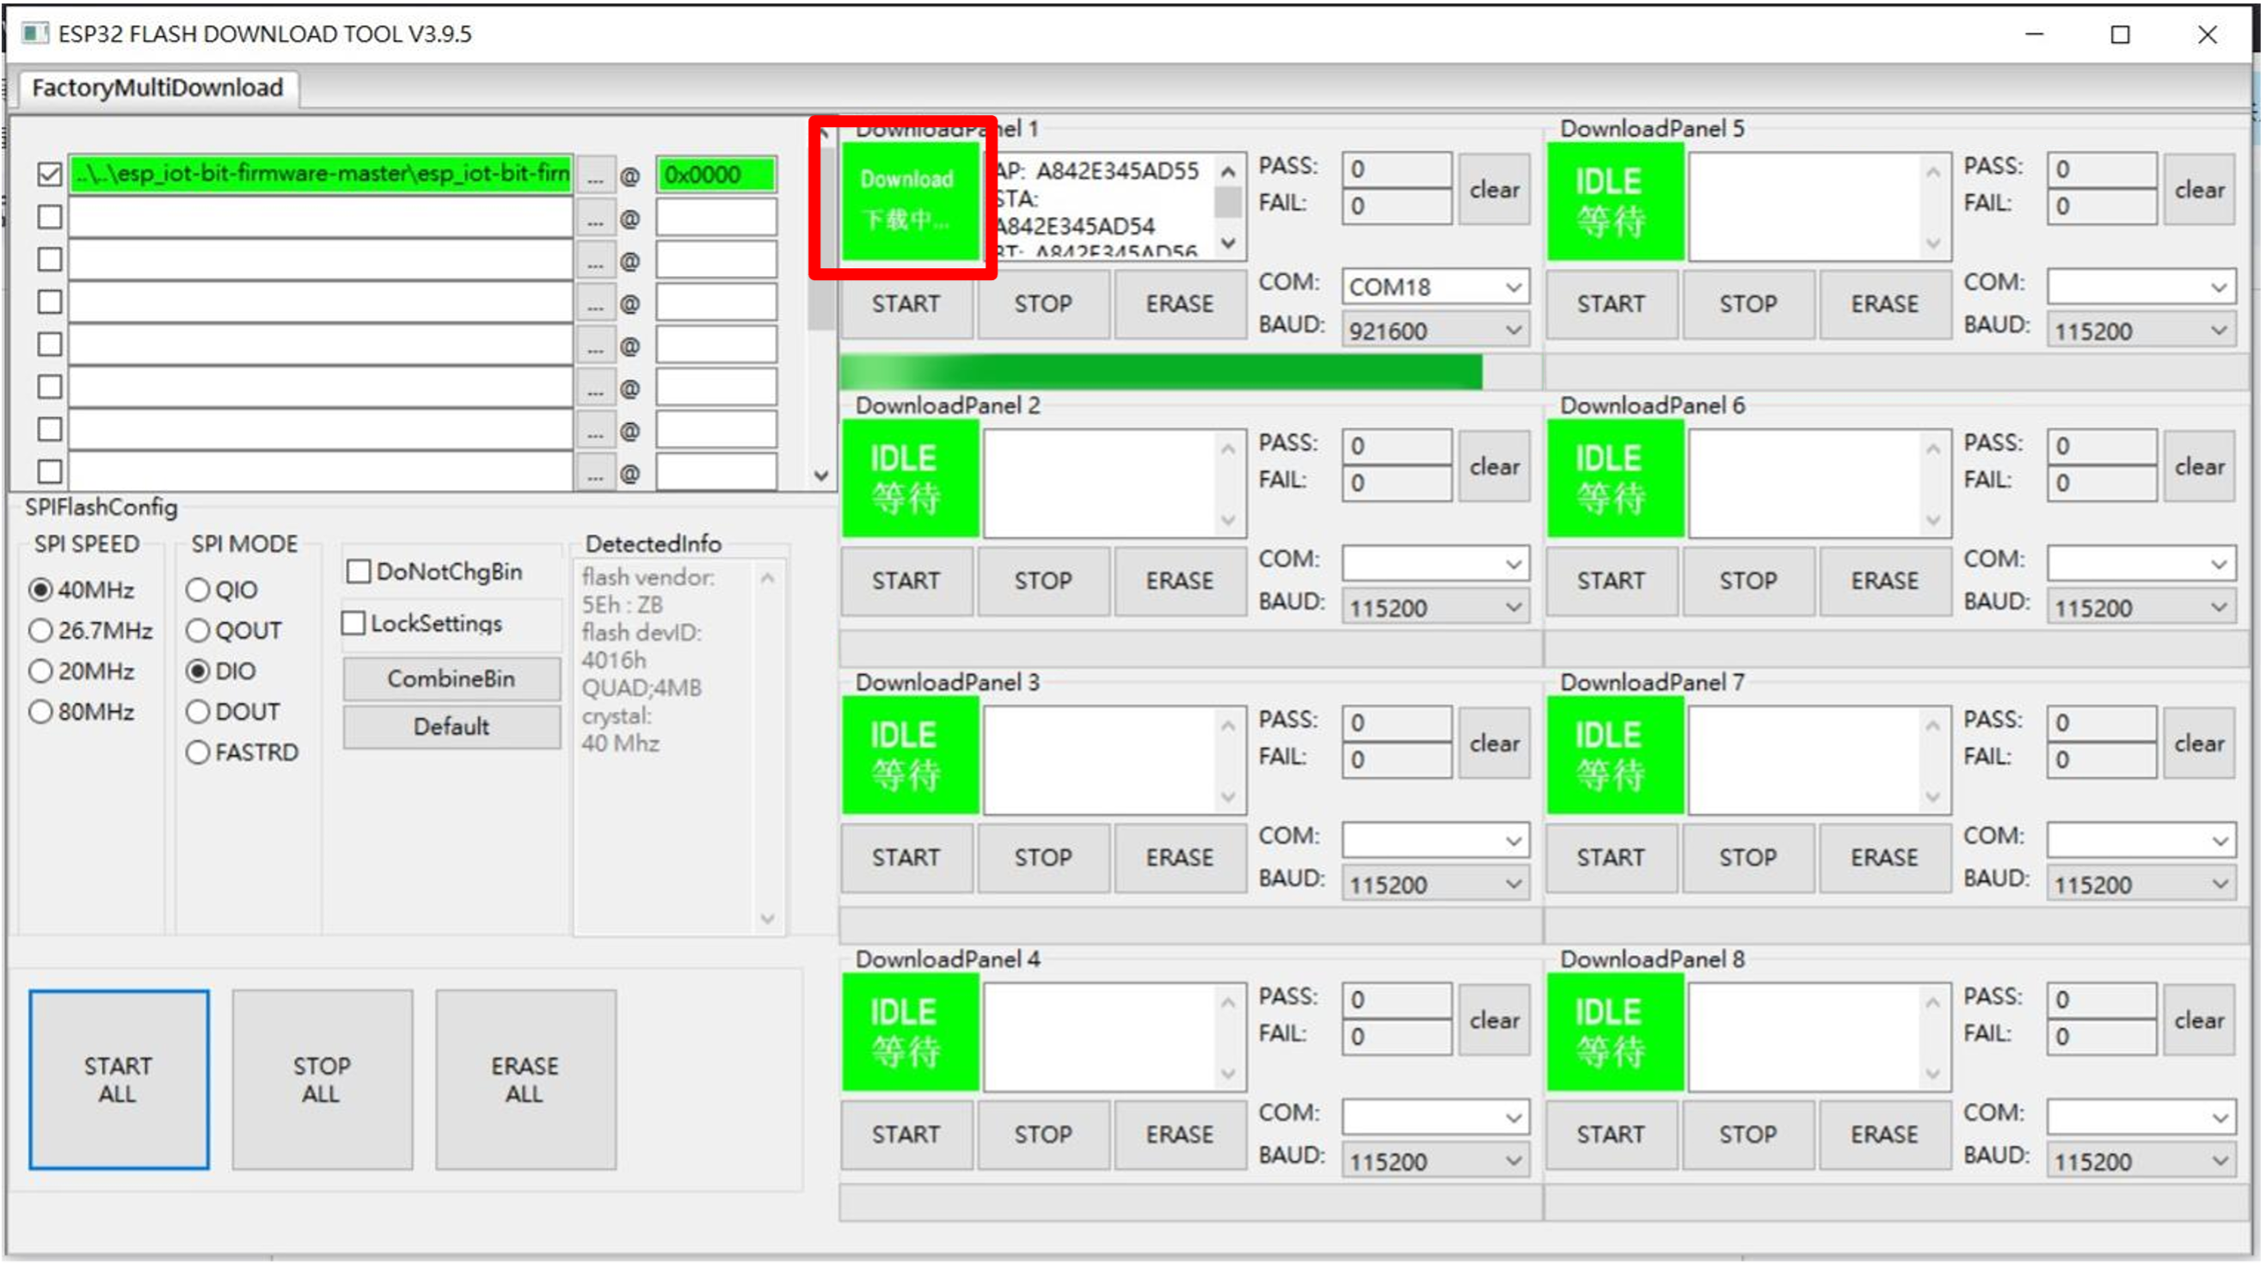Open COM port dropdown in DownloadPanel 5
The height and width of the screenshot is (1268, 2266).
pos(2141,286)
